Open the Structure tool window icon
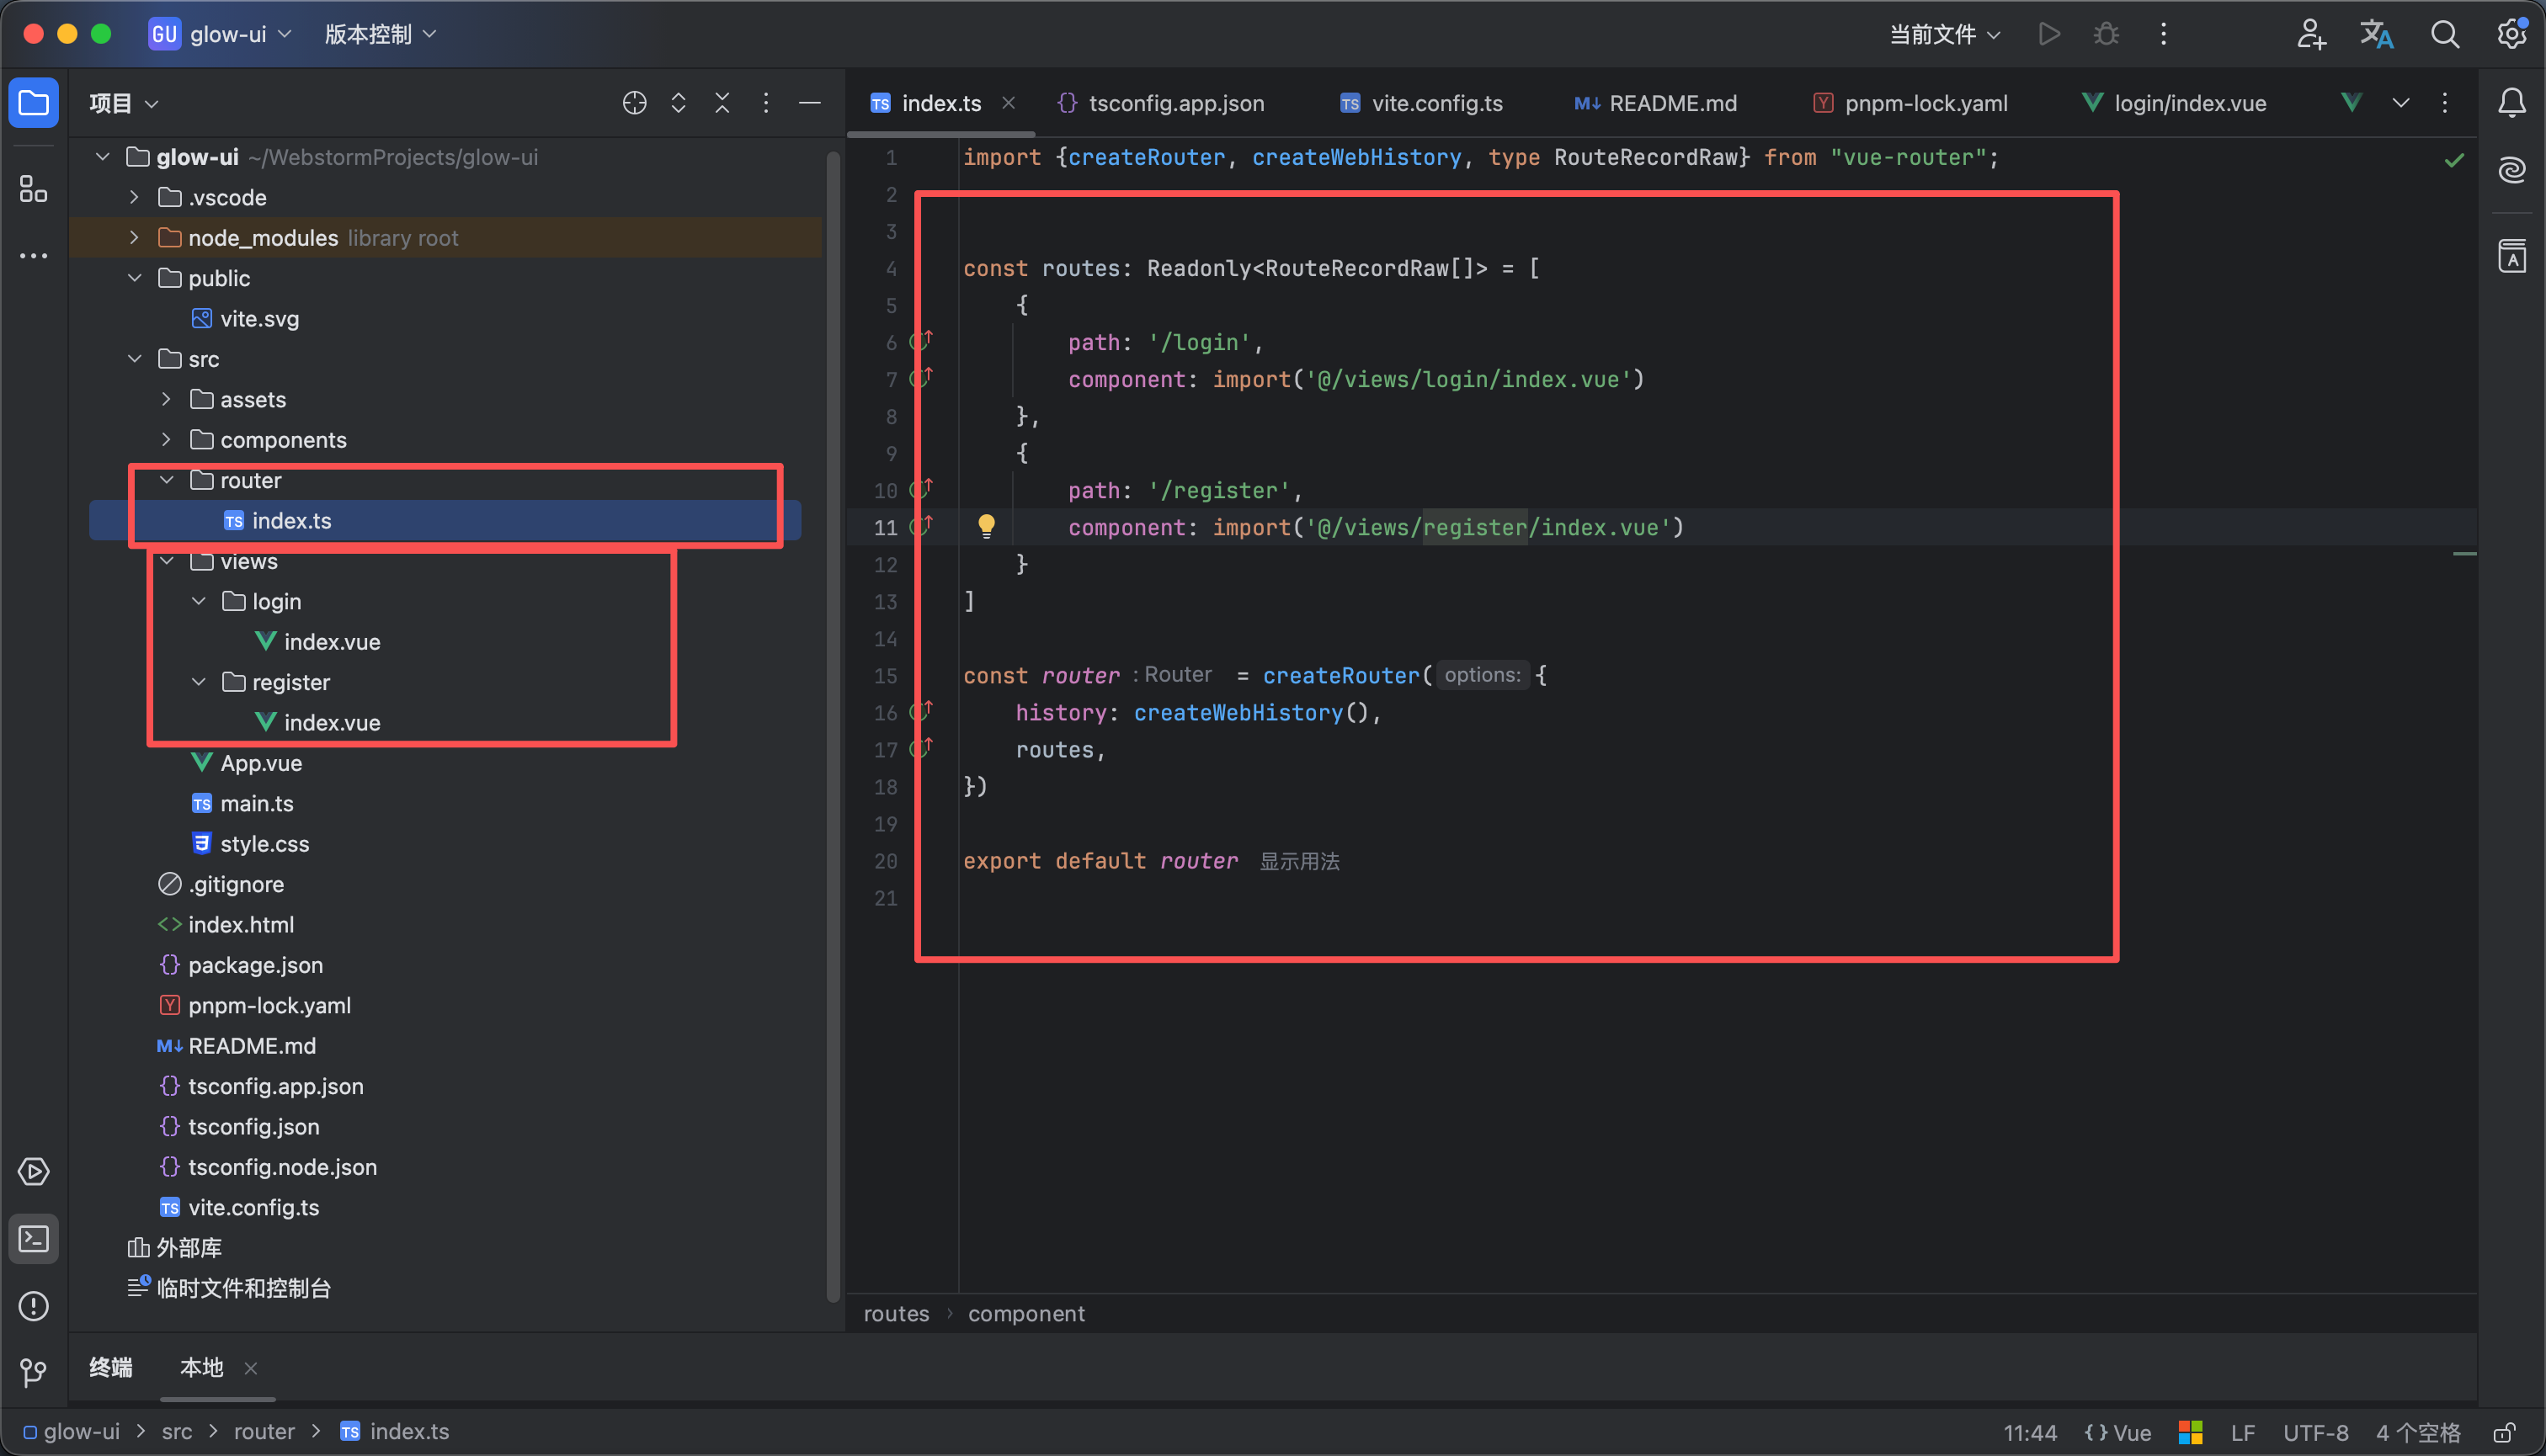This screenshot has width=2546, height=1456. 33,188
